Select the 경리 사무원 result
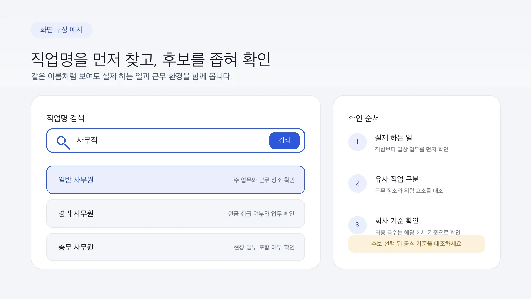This screenshot has height=299, width=531. [x=176, y=213]
